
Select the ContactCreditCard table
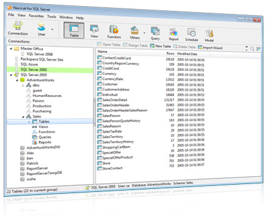point(117,58)
